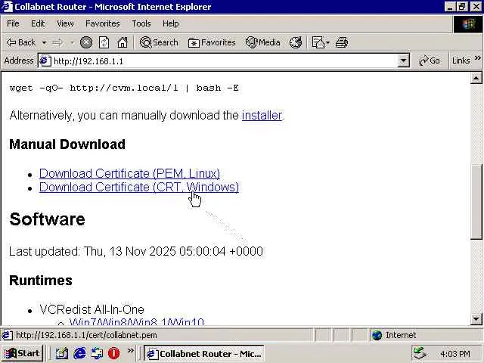
Task: Expand the address bar dropdown list
Action: tap(403, 60)
